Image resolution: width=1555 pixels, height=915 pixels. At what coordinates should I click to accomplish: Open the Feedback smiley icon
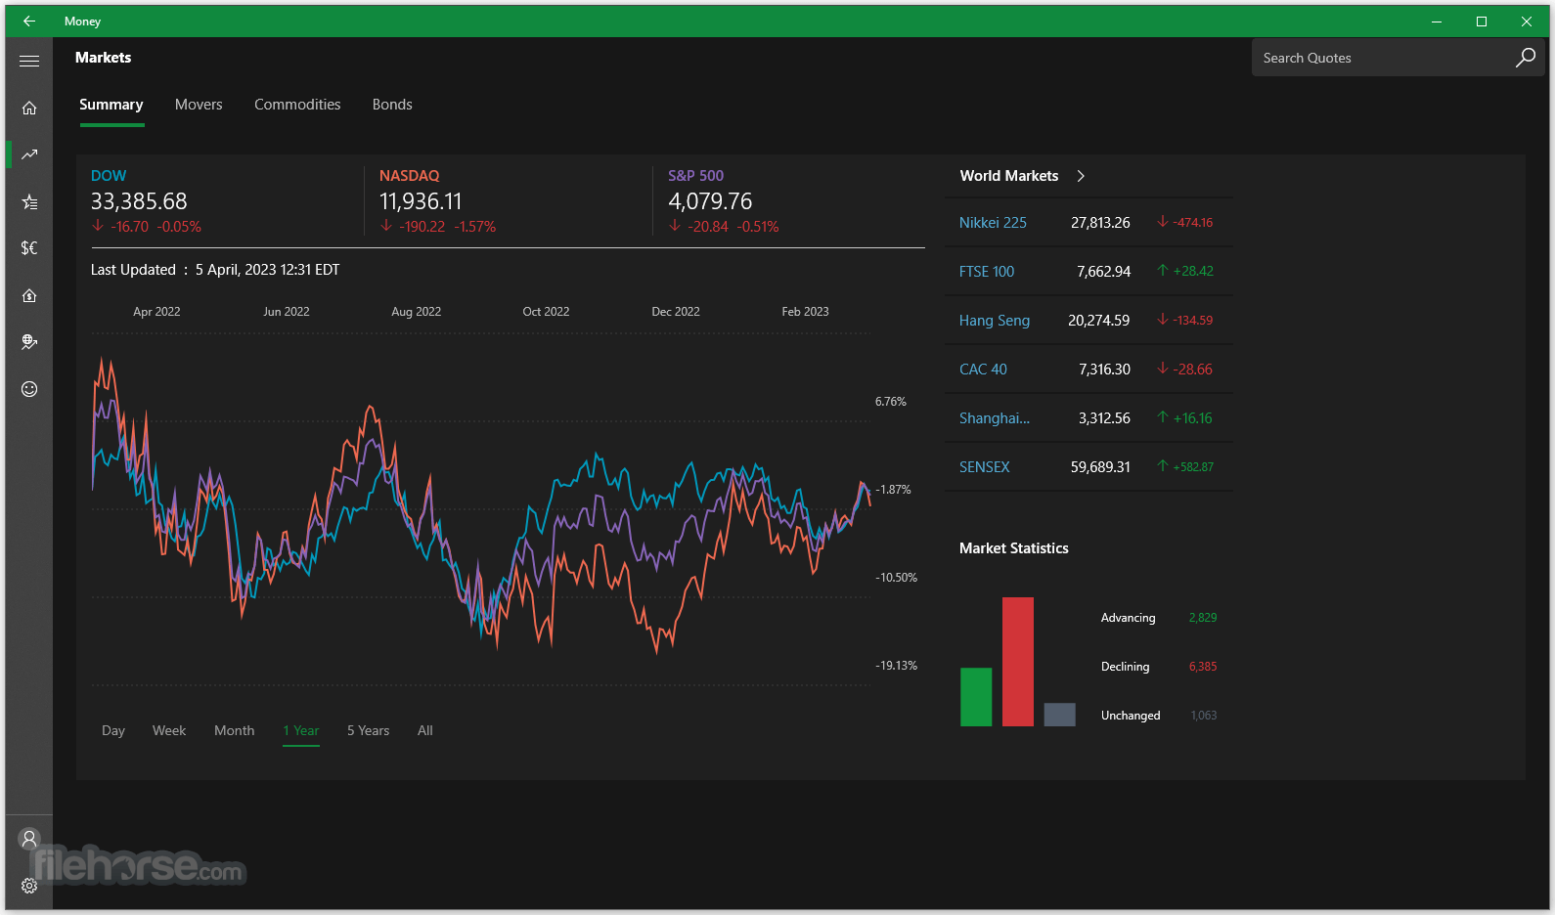point(29,389)
